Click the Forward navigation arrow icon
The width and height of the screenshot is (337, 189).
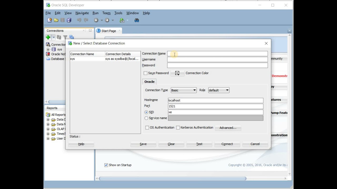click(107, 20)
